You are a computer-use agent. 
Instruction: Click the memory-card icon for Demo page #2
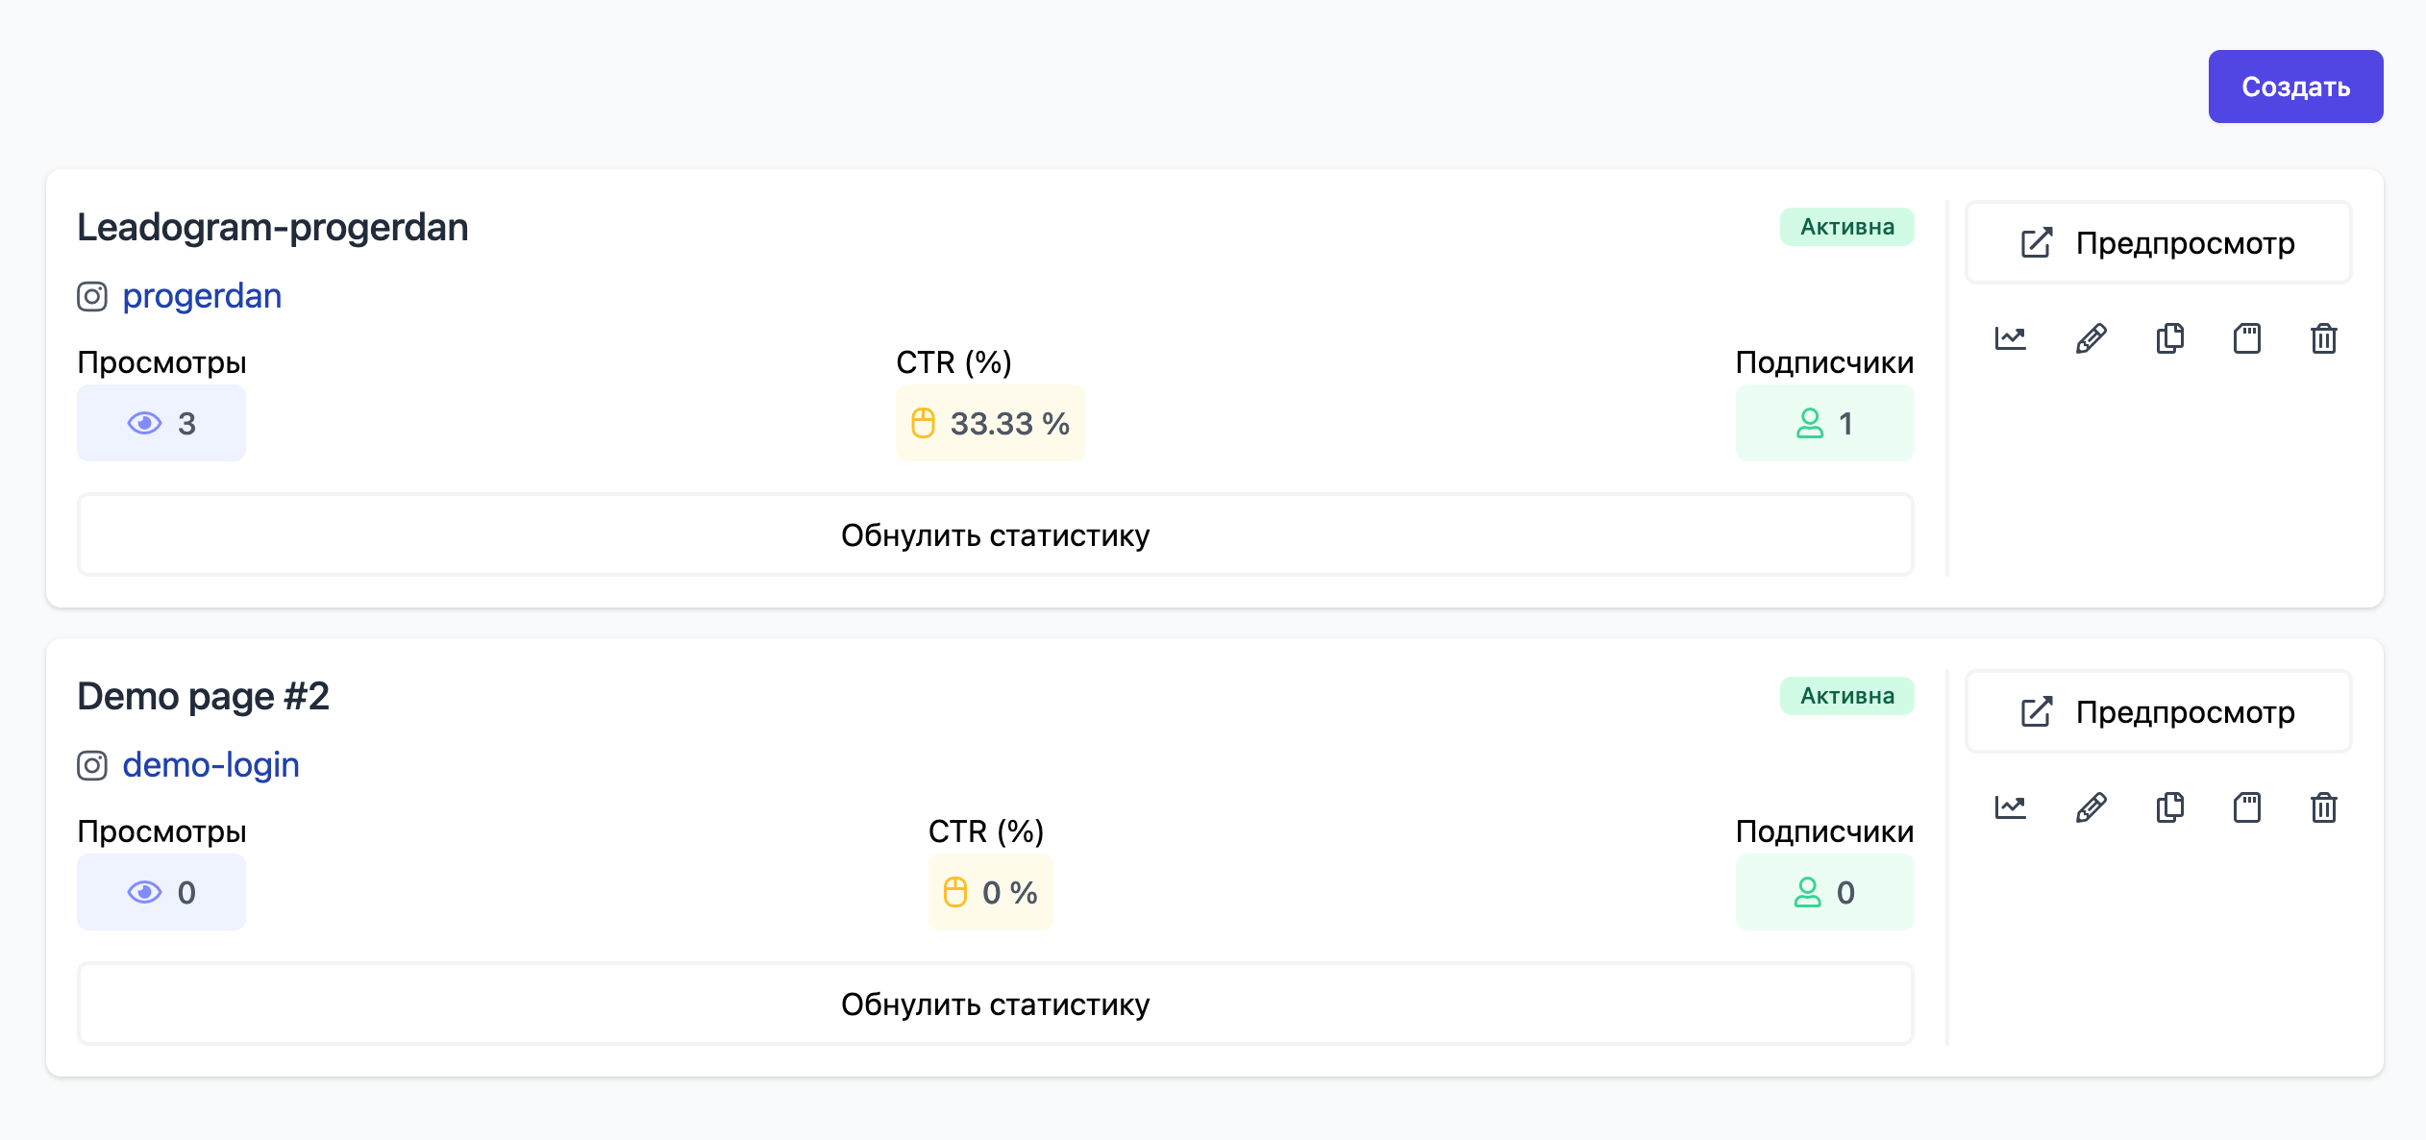[x=2247, y=807]
